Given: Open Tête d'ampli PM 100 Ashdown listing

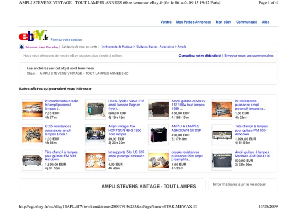Looking at the screenshot, I should [x=251, y=130].
